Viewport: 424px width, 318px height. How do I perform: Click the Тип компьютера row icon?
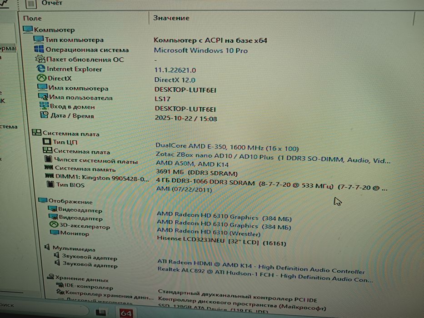click(x=38, y=39)
